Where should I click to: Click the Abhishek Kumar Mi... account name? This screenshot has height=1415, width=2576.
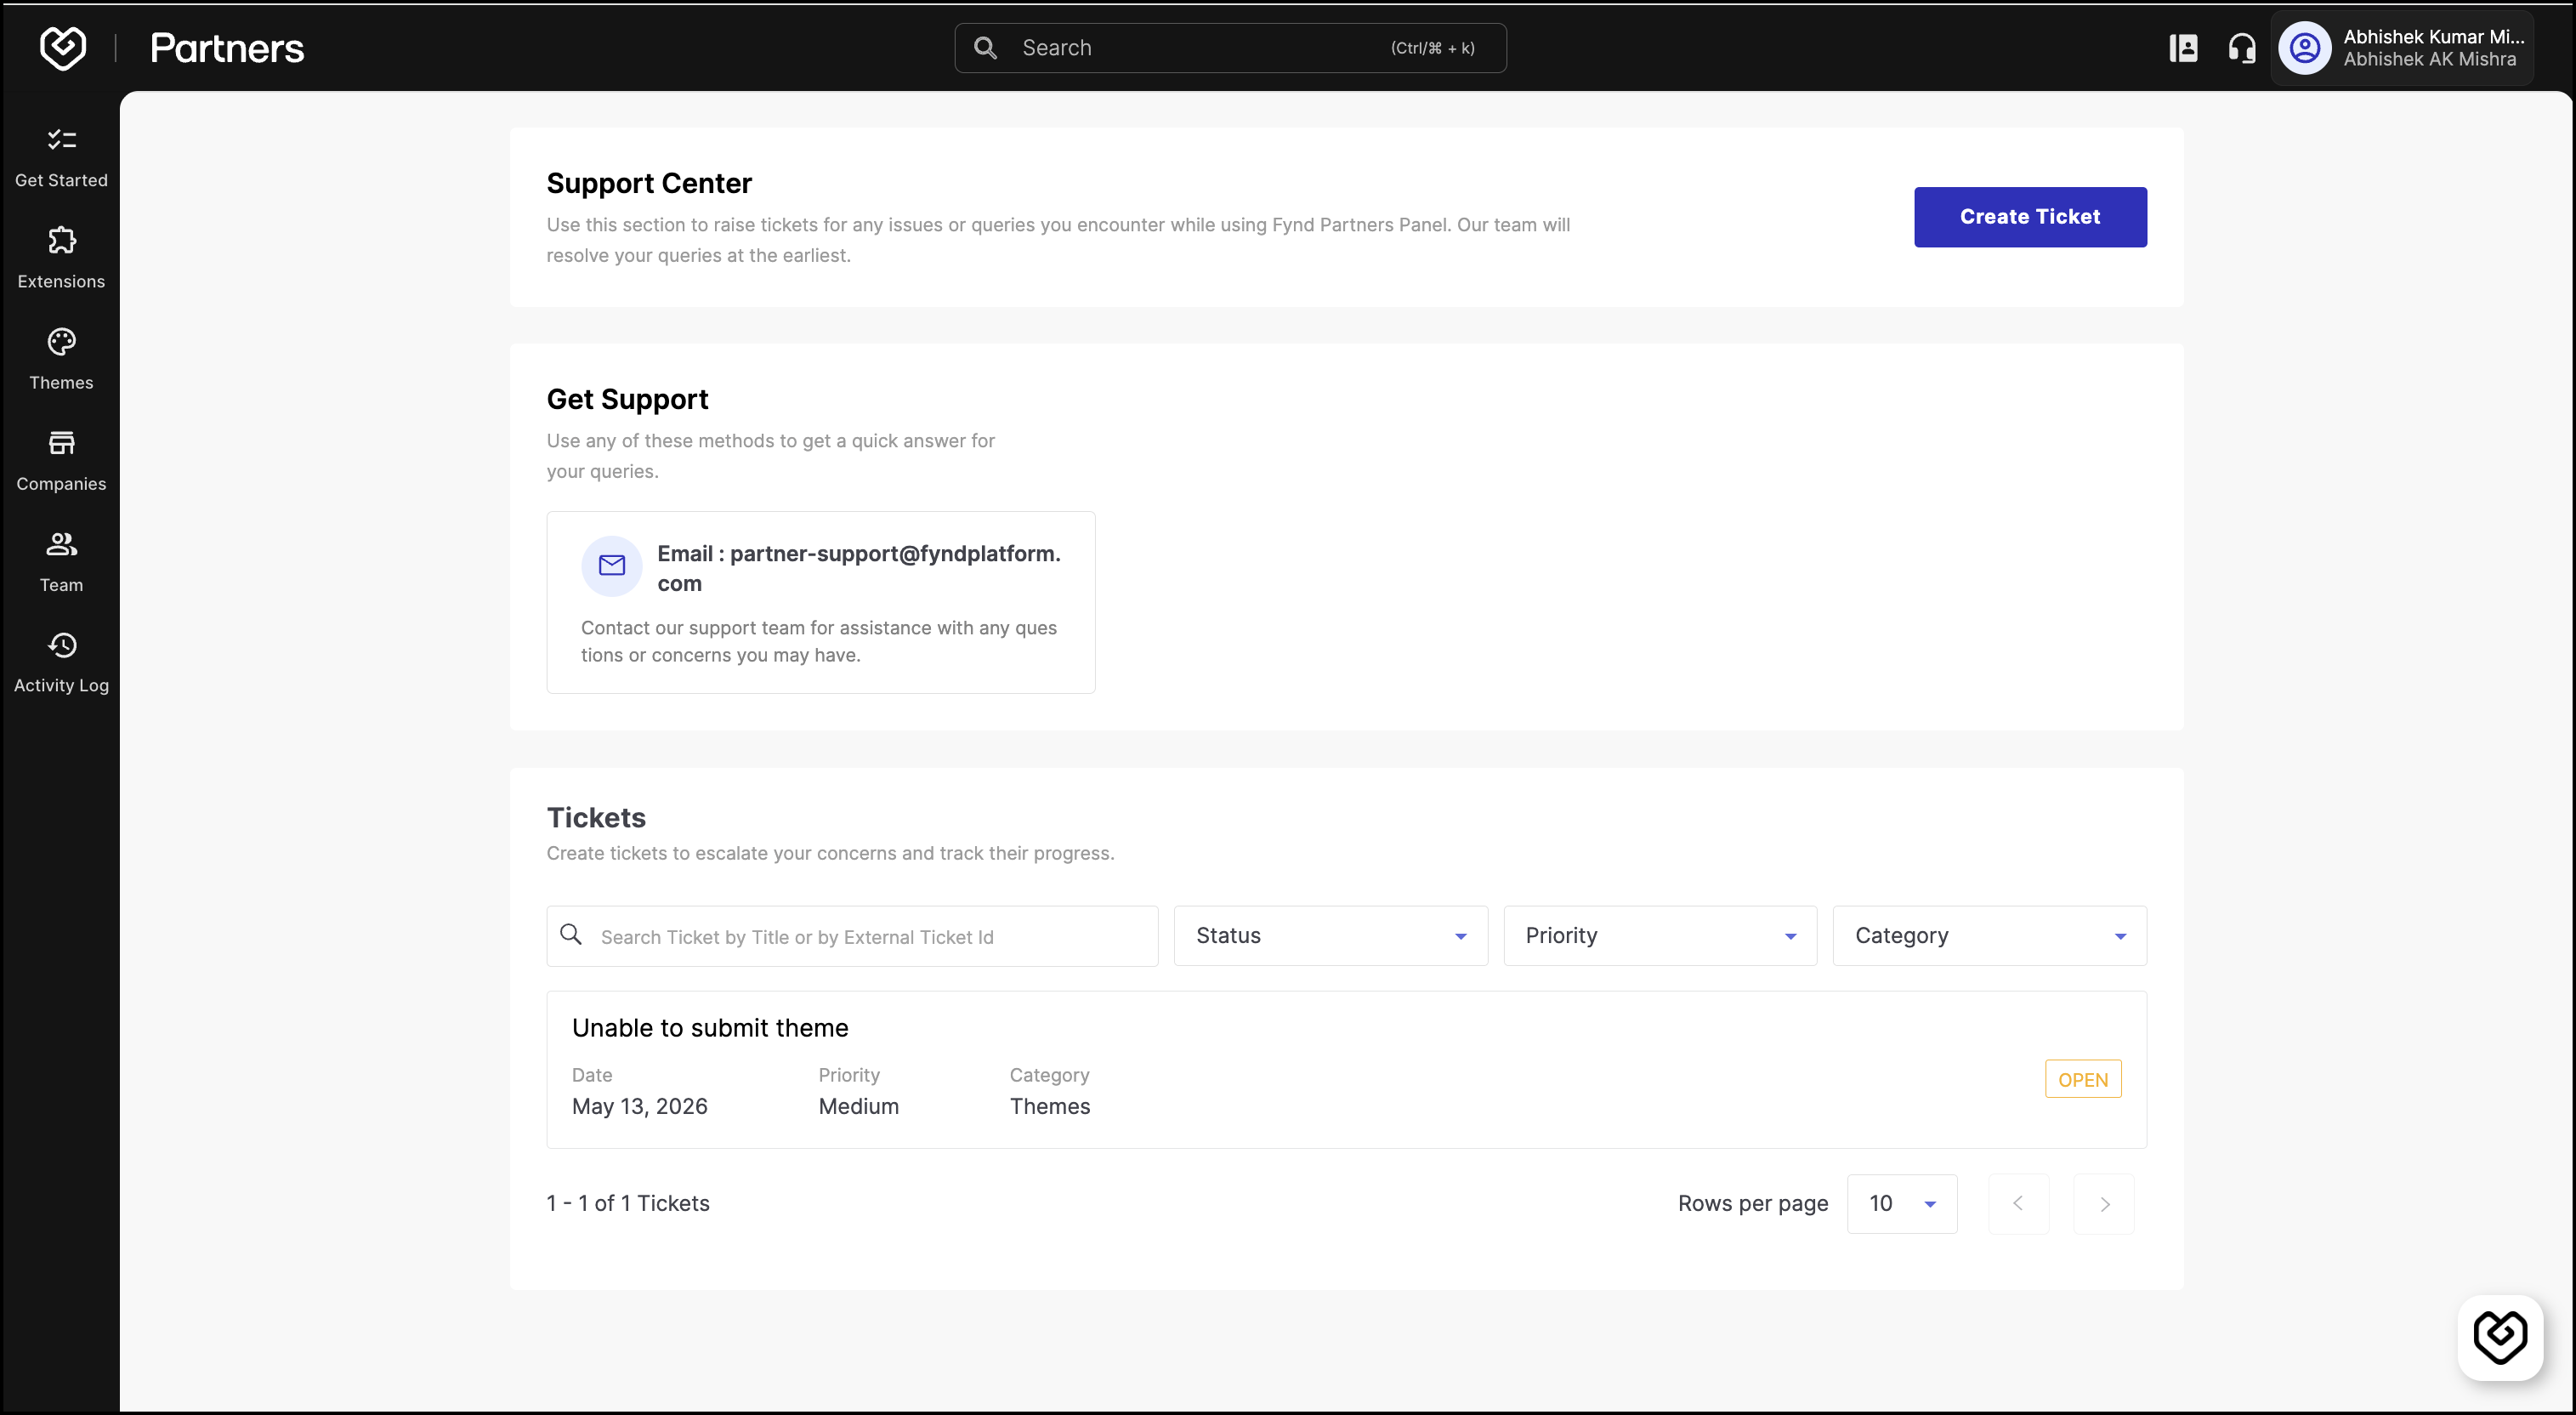(2433, 37)
